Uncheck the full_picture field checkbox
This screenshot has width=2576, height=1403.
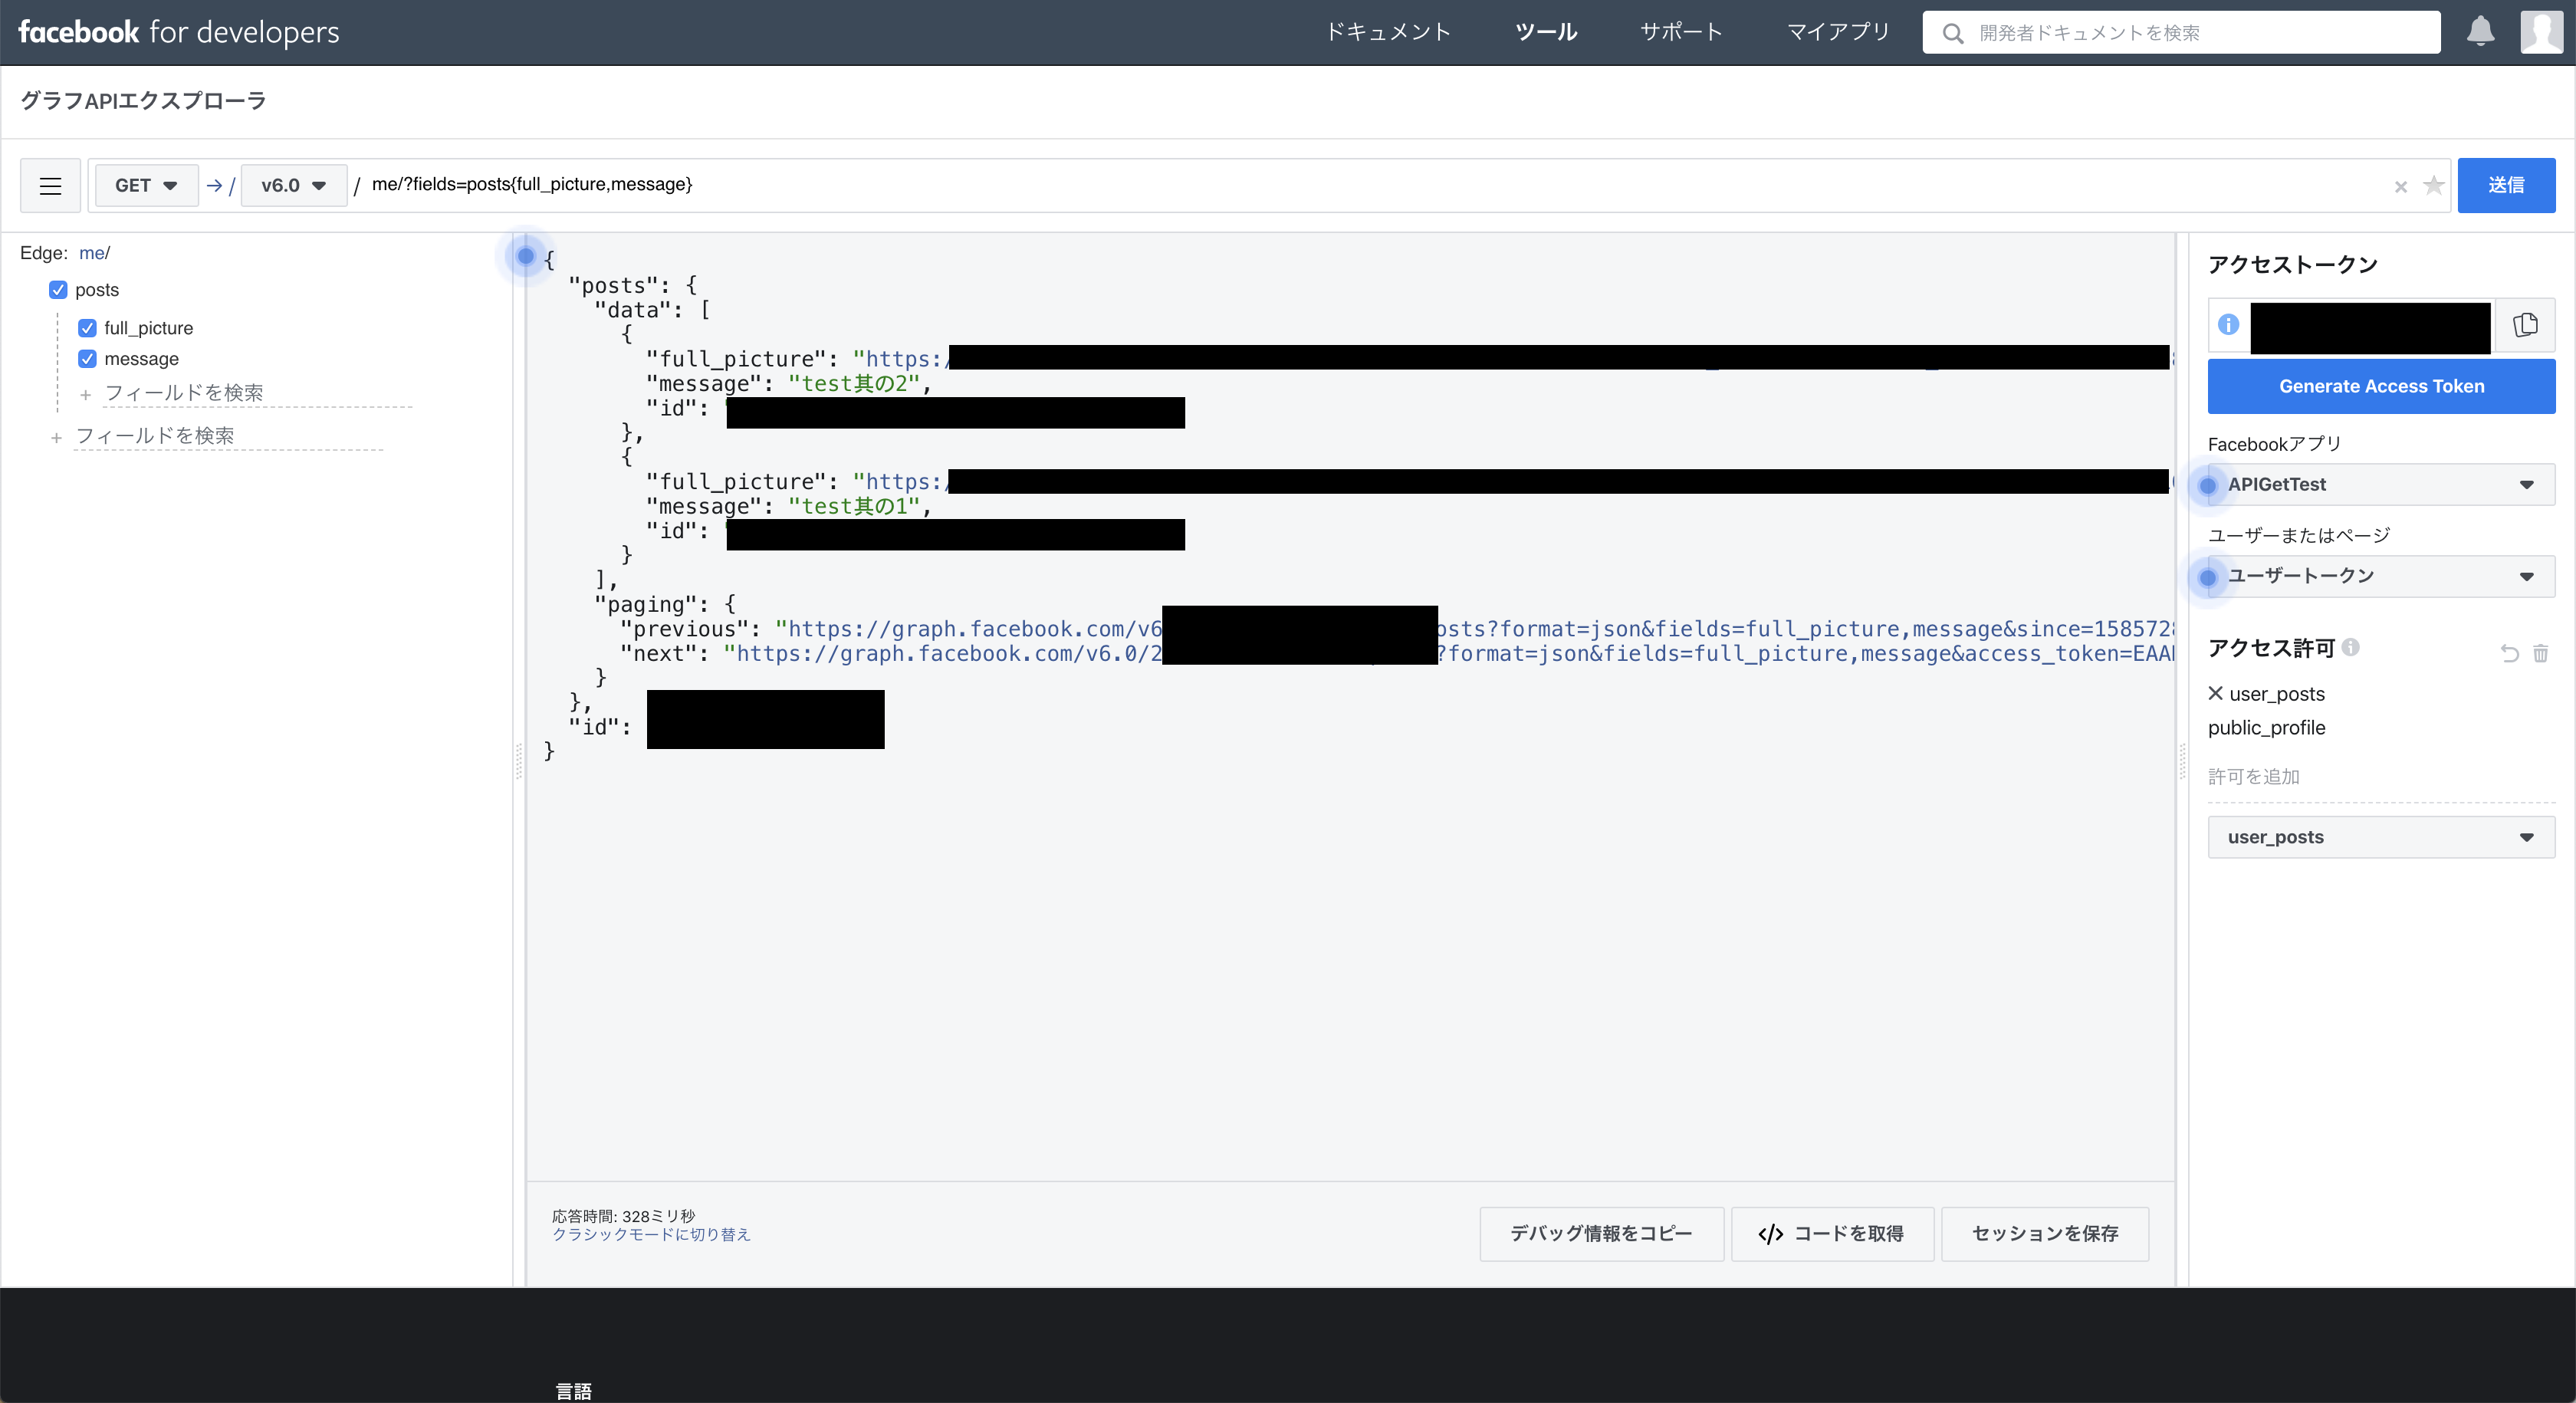click(x=87, y=328)
